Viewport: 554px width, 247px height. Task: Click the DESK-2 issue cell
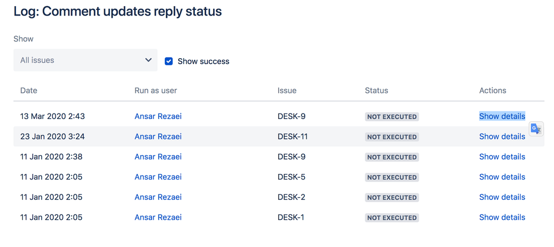[291, 197]
